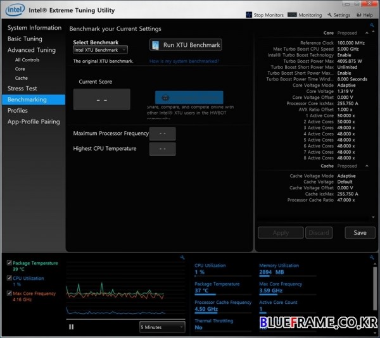Select All Controls under Advanced Tuning
This screenshot has height=338, width=380.
pyautogui.click(x=27, y=59)
